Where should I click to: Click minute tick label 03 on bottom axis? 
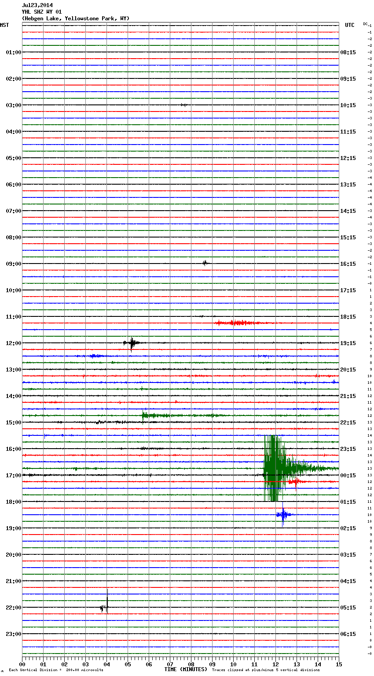click(x=85, y=664)
